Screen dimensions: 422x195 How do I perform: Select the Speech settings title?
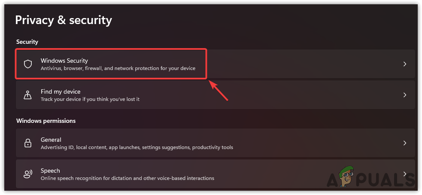tap(50, 171)
